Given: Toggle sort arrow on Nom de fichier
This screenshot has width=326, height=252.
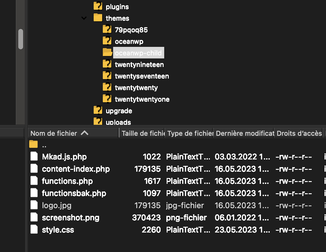Looking at the screenshot, I should point(85,133).
